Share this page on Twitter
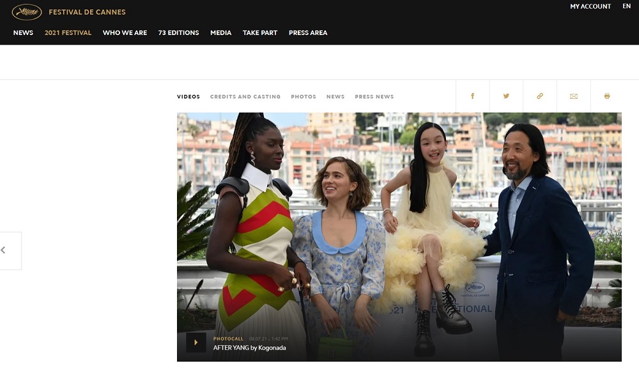This screenshot has width=639, height=368. 506,96
